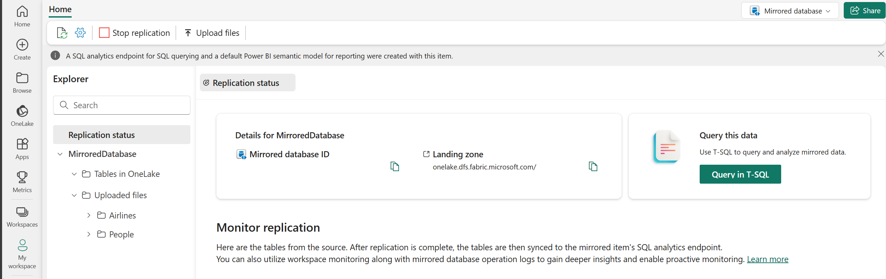Dismiss the SQL analytics endpoint info banner

881,54
